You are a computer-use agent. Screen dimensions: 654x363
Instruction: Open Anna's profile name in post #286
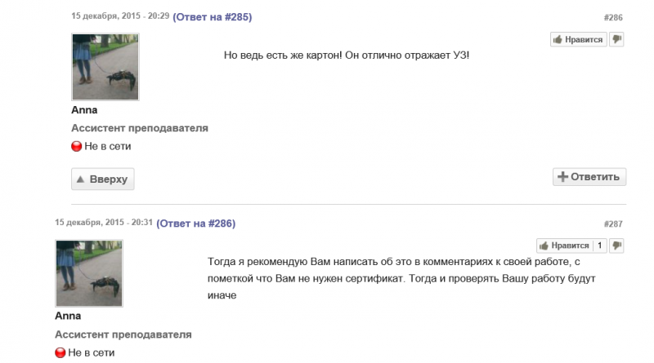84,110
